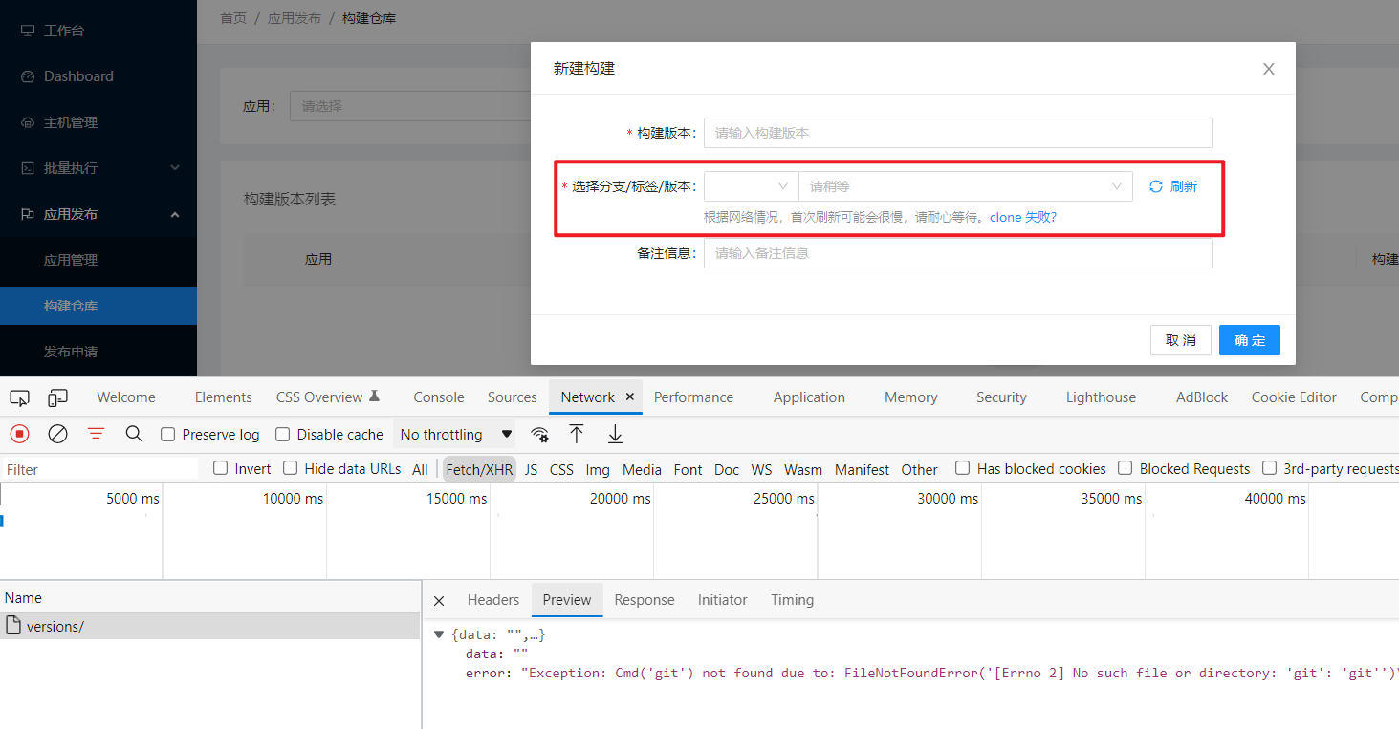Click the 刷新 refresh icon

(x=1156, y=186)
